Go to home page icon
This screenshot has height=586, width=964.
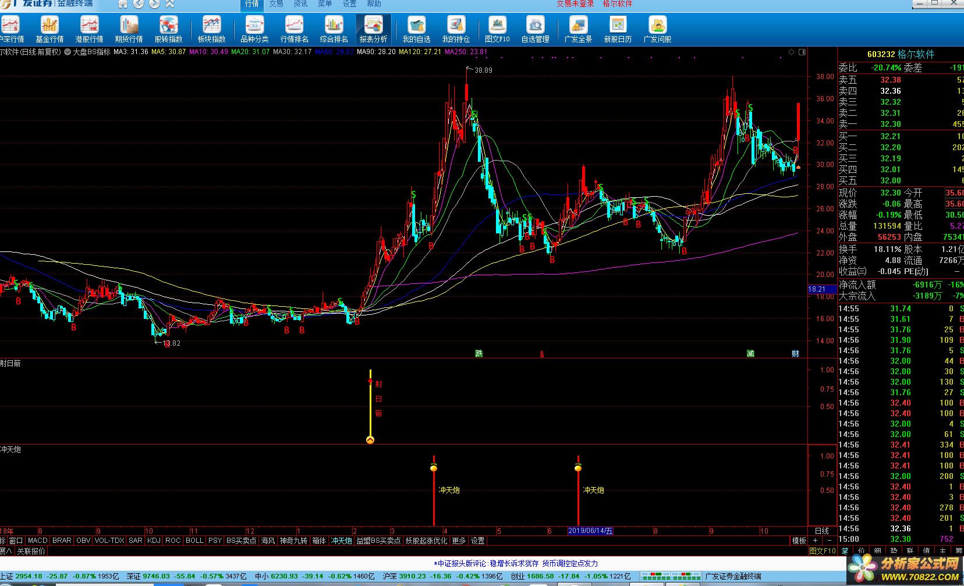click(x=123, y=4)
